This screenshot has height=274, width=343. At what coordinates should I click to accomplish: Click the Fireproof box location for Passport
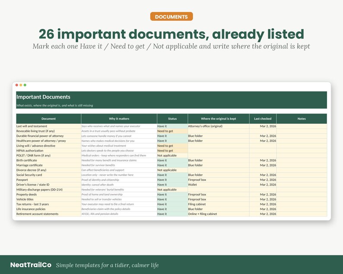pos(219,180)
